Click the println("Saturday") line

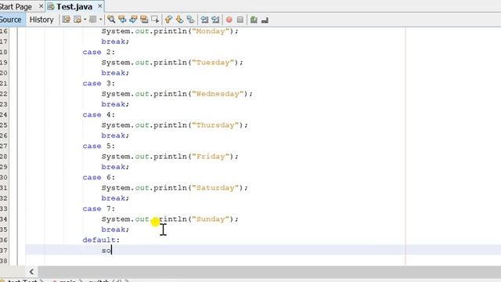coord(175,188)
